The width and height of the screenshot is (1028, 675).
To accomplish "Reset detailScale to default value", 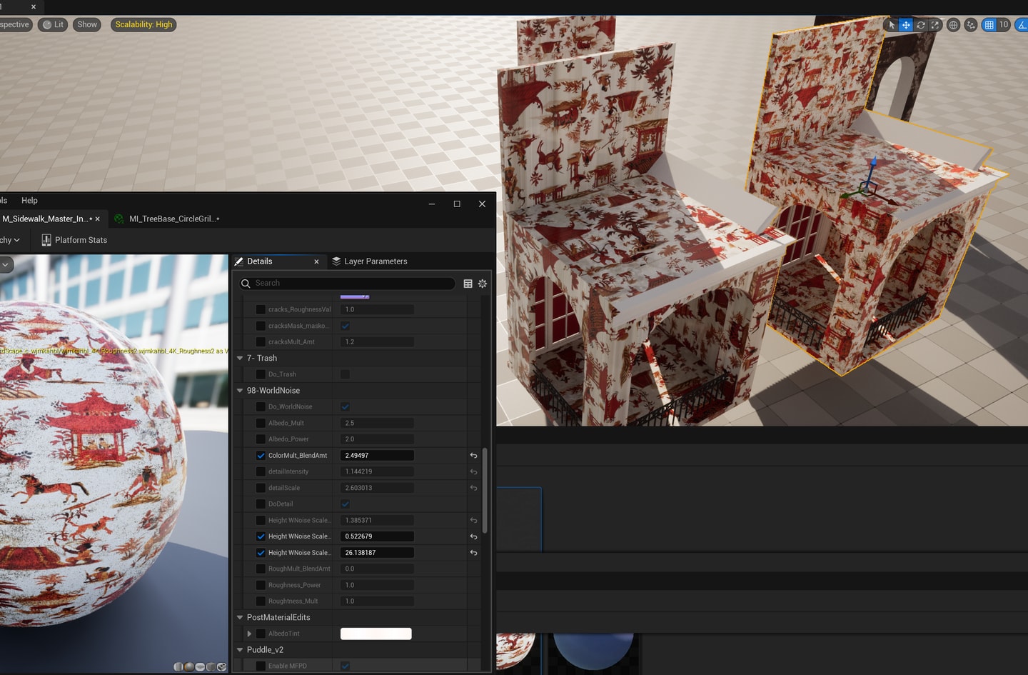I will [473, 488].
